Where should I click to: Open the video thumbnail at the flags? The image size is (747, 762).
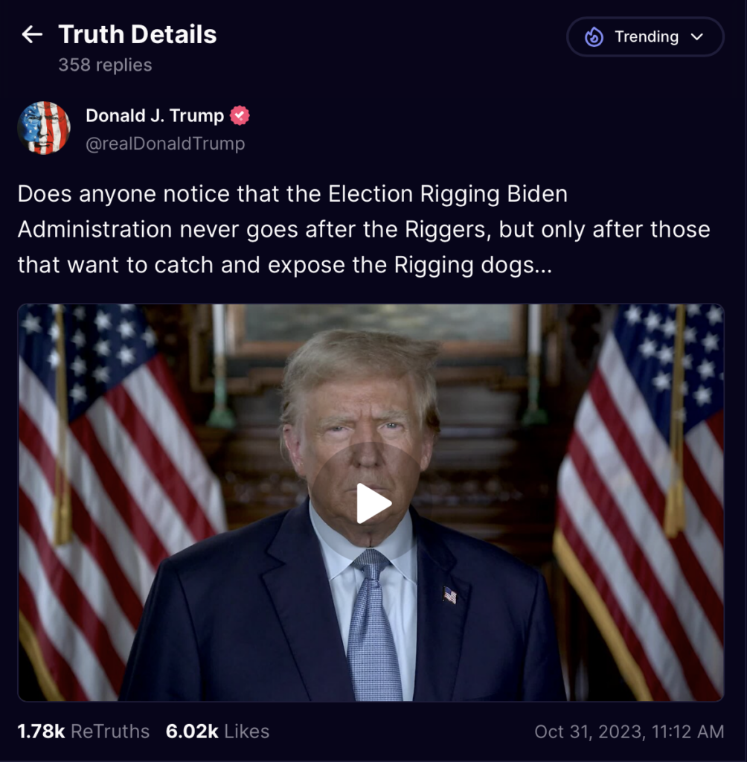coord(371,502)
